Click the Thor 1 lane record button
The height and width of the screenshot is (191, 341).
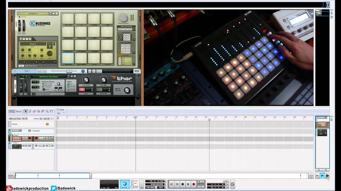pos(36,146)
